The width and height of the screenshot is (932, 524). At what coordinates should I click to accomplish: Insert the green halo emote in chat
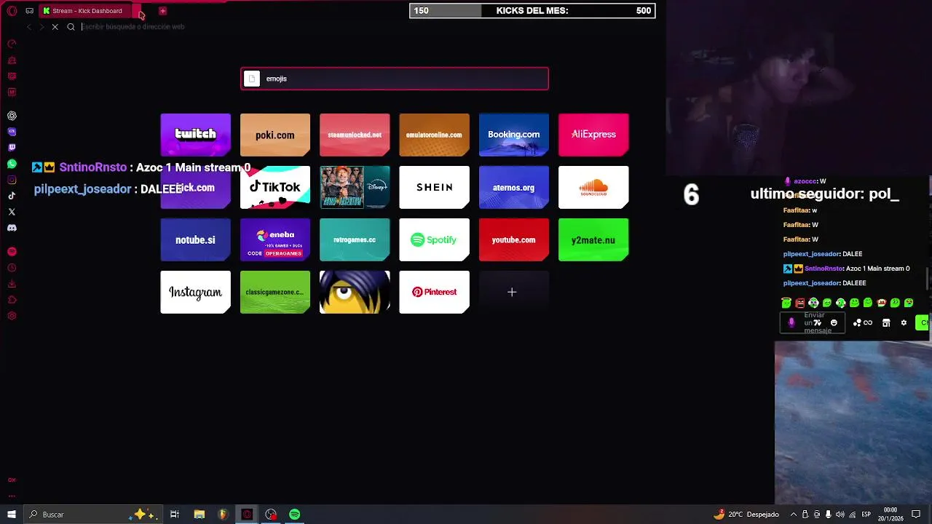786,303
